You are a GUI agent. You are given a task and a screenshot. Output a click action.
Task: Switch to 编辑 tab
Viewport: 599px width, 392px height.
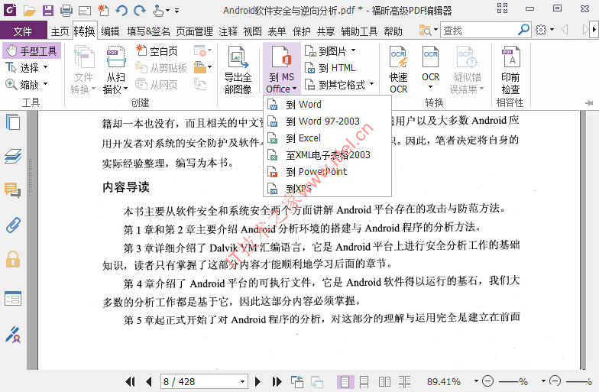pyautogui.click(x=110, y=31)
